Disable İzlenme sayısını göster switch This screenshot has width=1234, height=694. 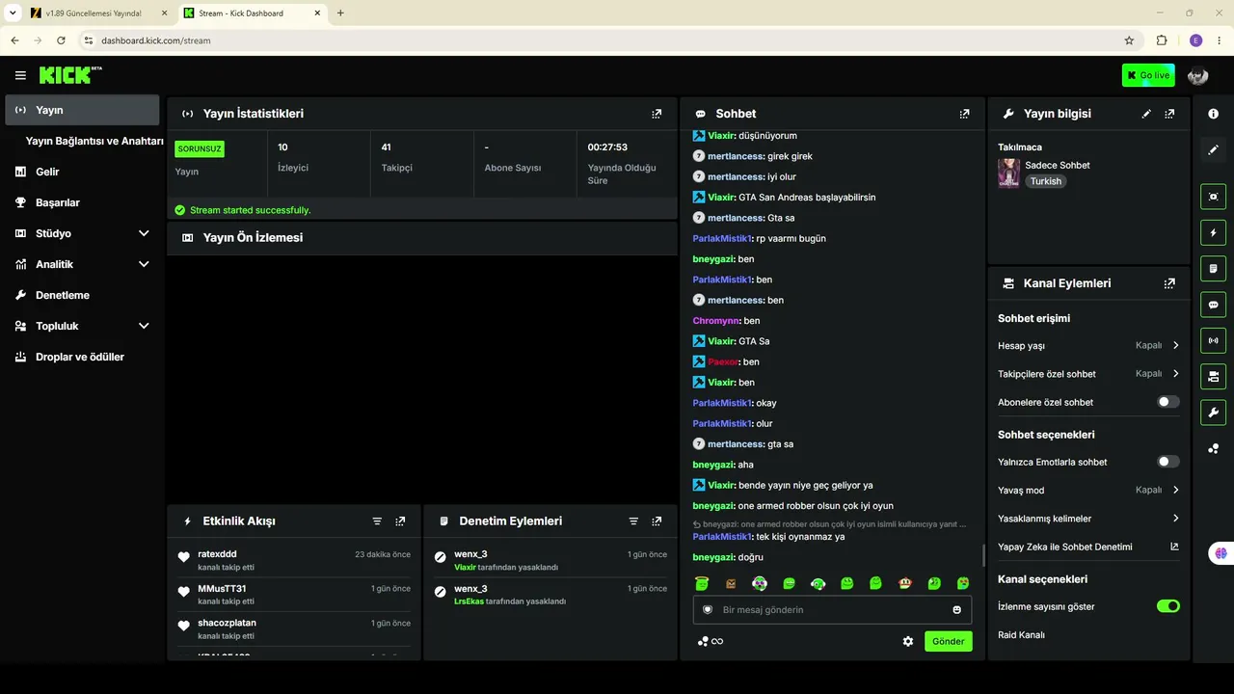pos(1167,606)
